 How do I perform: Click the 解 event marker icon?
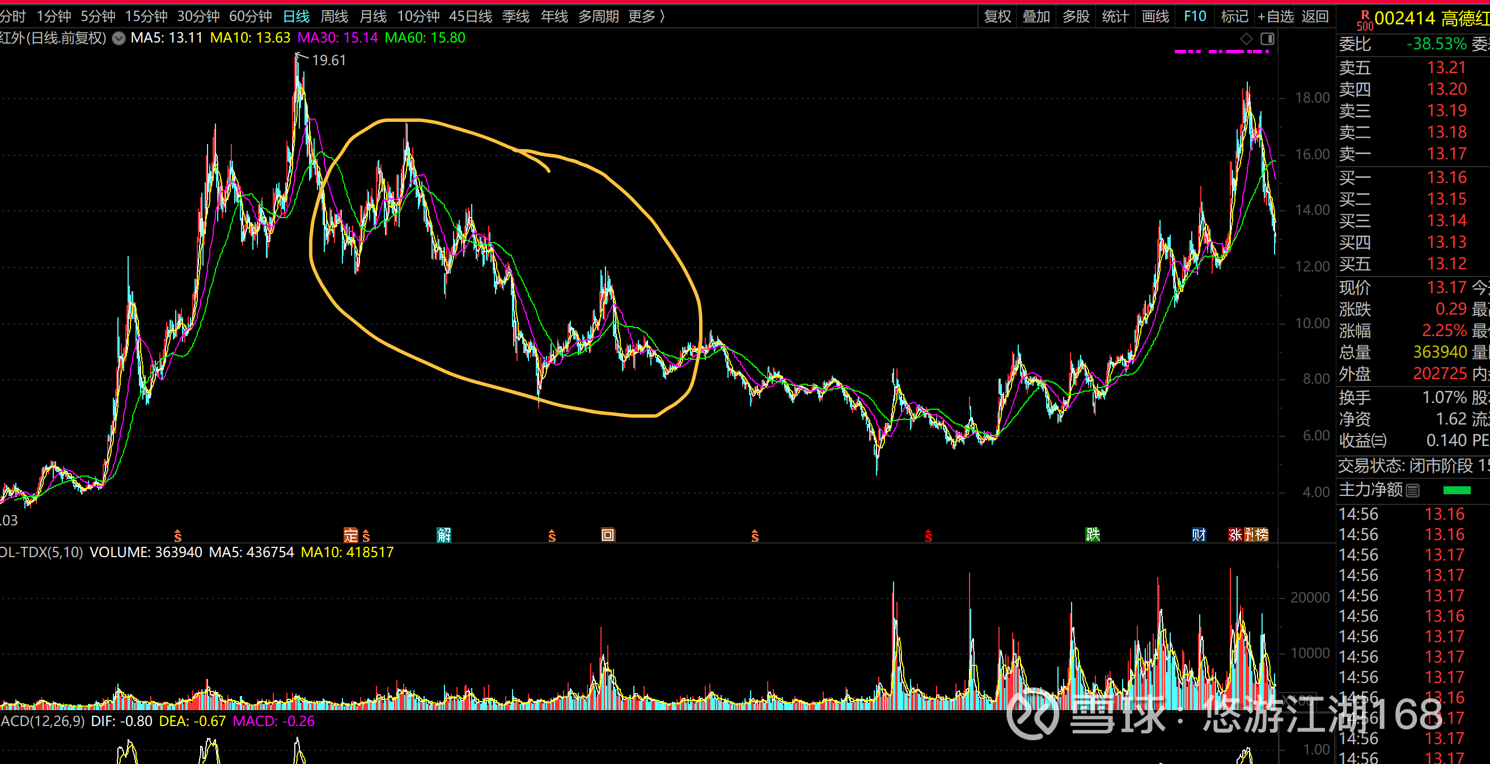click(443, 535)
